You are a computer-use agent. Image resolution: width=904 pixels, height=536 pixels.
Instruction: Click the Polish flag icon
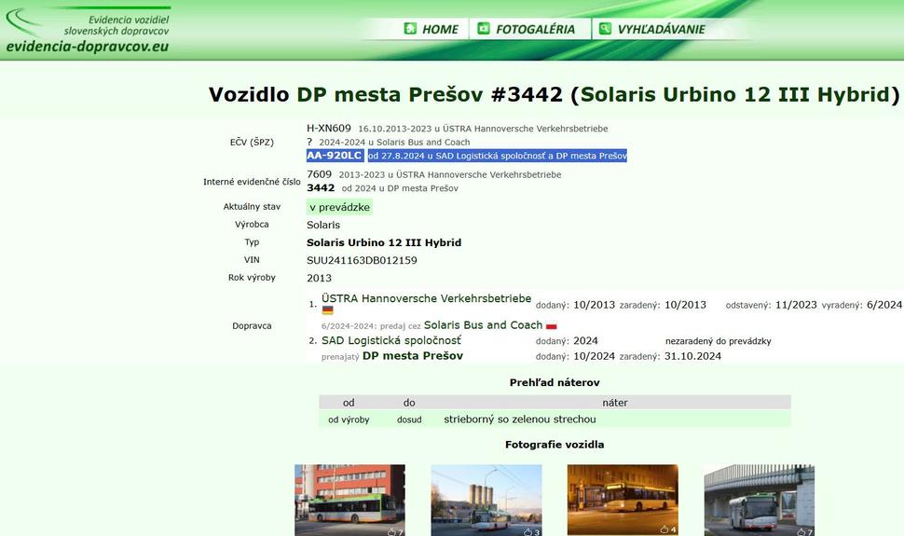click(552, 326)
